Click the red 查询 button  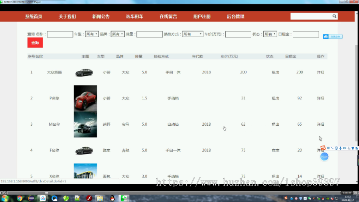pyautogui.click(x=35, y=43)
